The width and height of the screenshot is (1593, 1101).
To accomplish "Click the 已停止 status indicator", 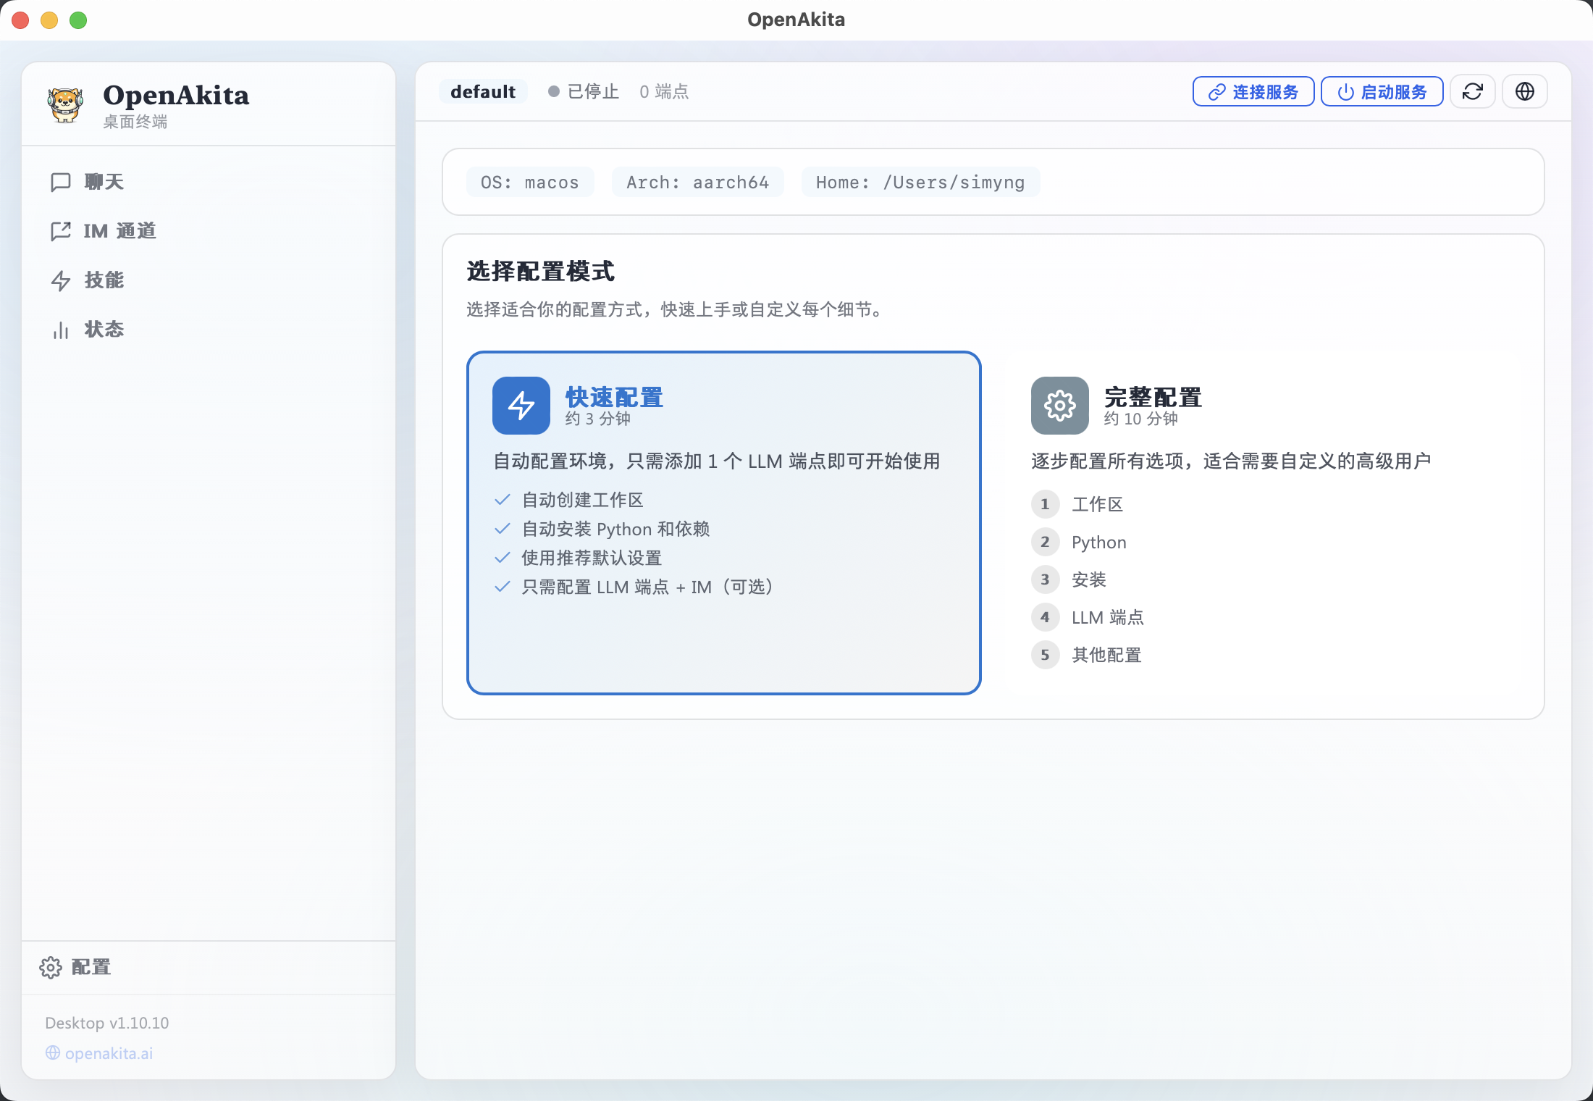I will 583,91.
